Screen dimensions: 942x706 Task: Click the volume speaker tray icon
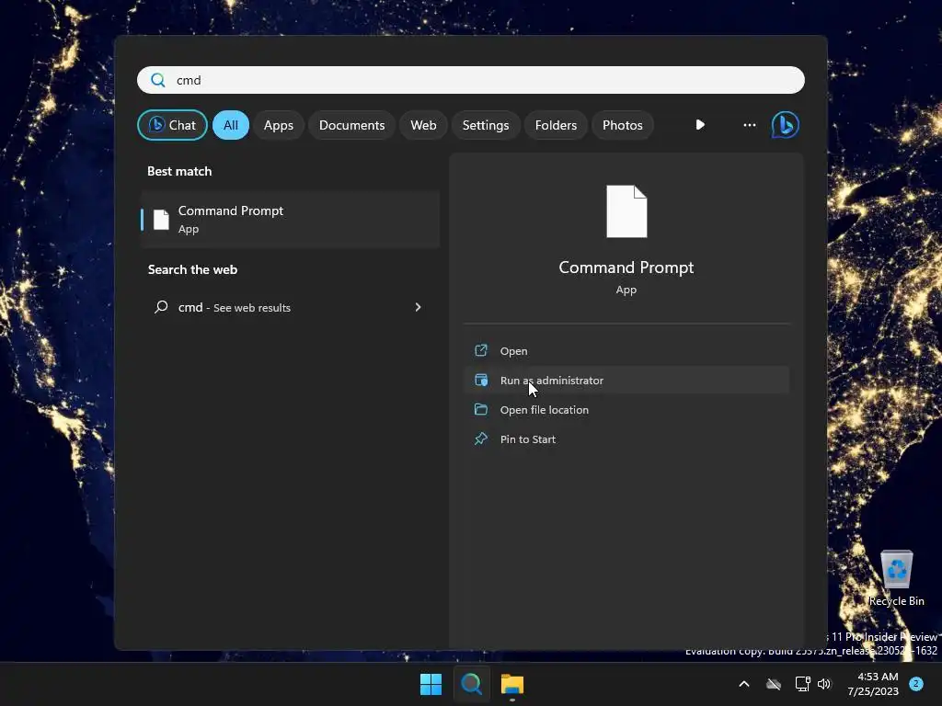coord(824,684)
